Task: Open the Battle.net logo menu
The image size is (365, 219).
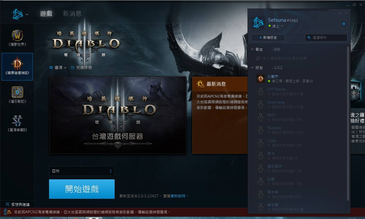Action: (18, 14)
